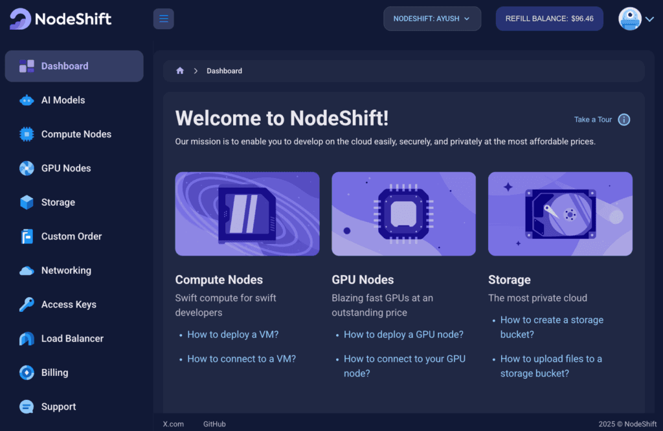The width and height of the screenshot is (663, 431).
Task: Go to GPU Nodes menu label
Action: tap(66, 168)
